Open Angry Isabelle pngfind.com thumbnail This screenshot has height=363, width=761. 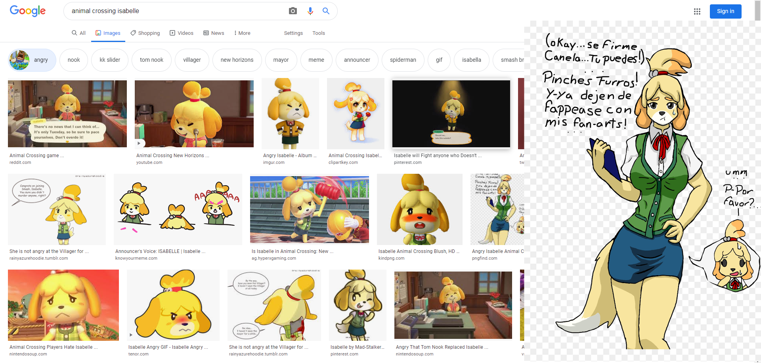pos(497,209)
